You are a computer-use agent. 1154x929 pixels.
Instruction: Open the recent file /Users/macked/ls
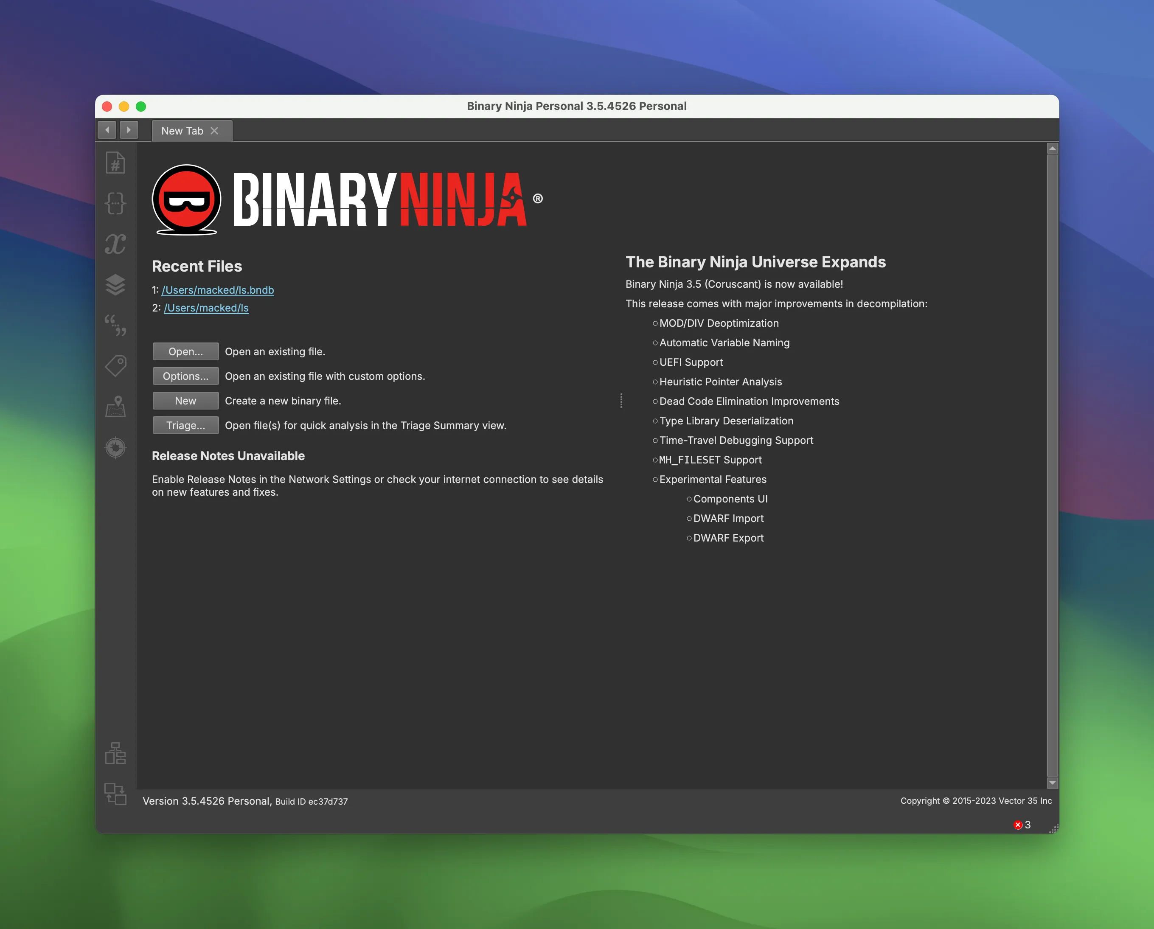(x=205, y=308)
